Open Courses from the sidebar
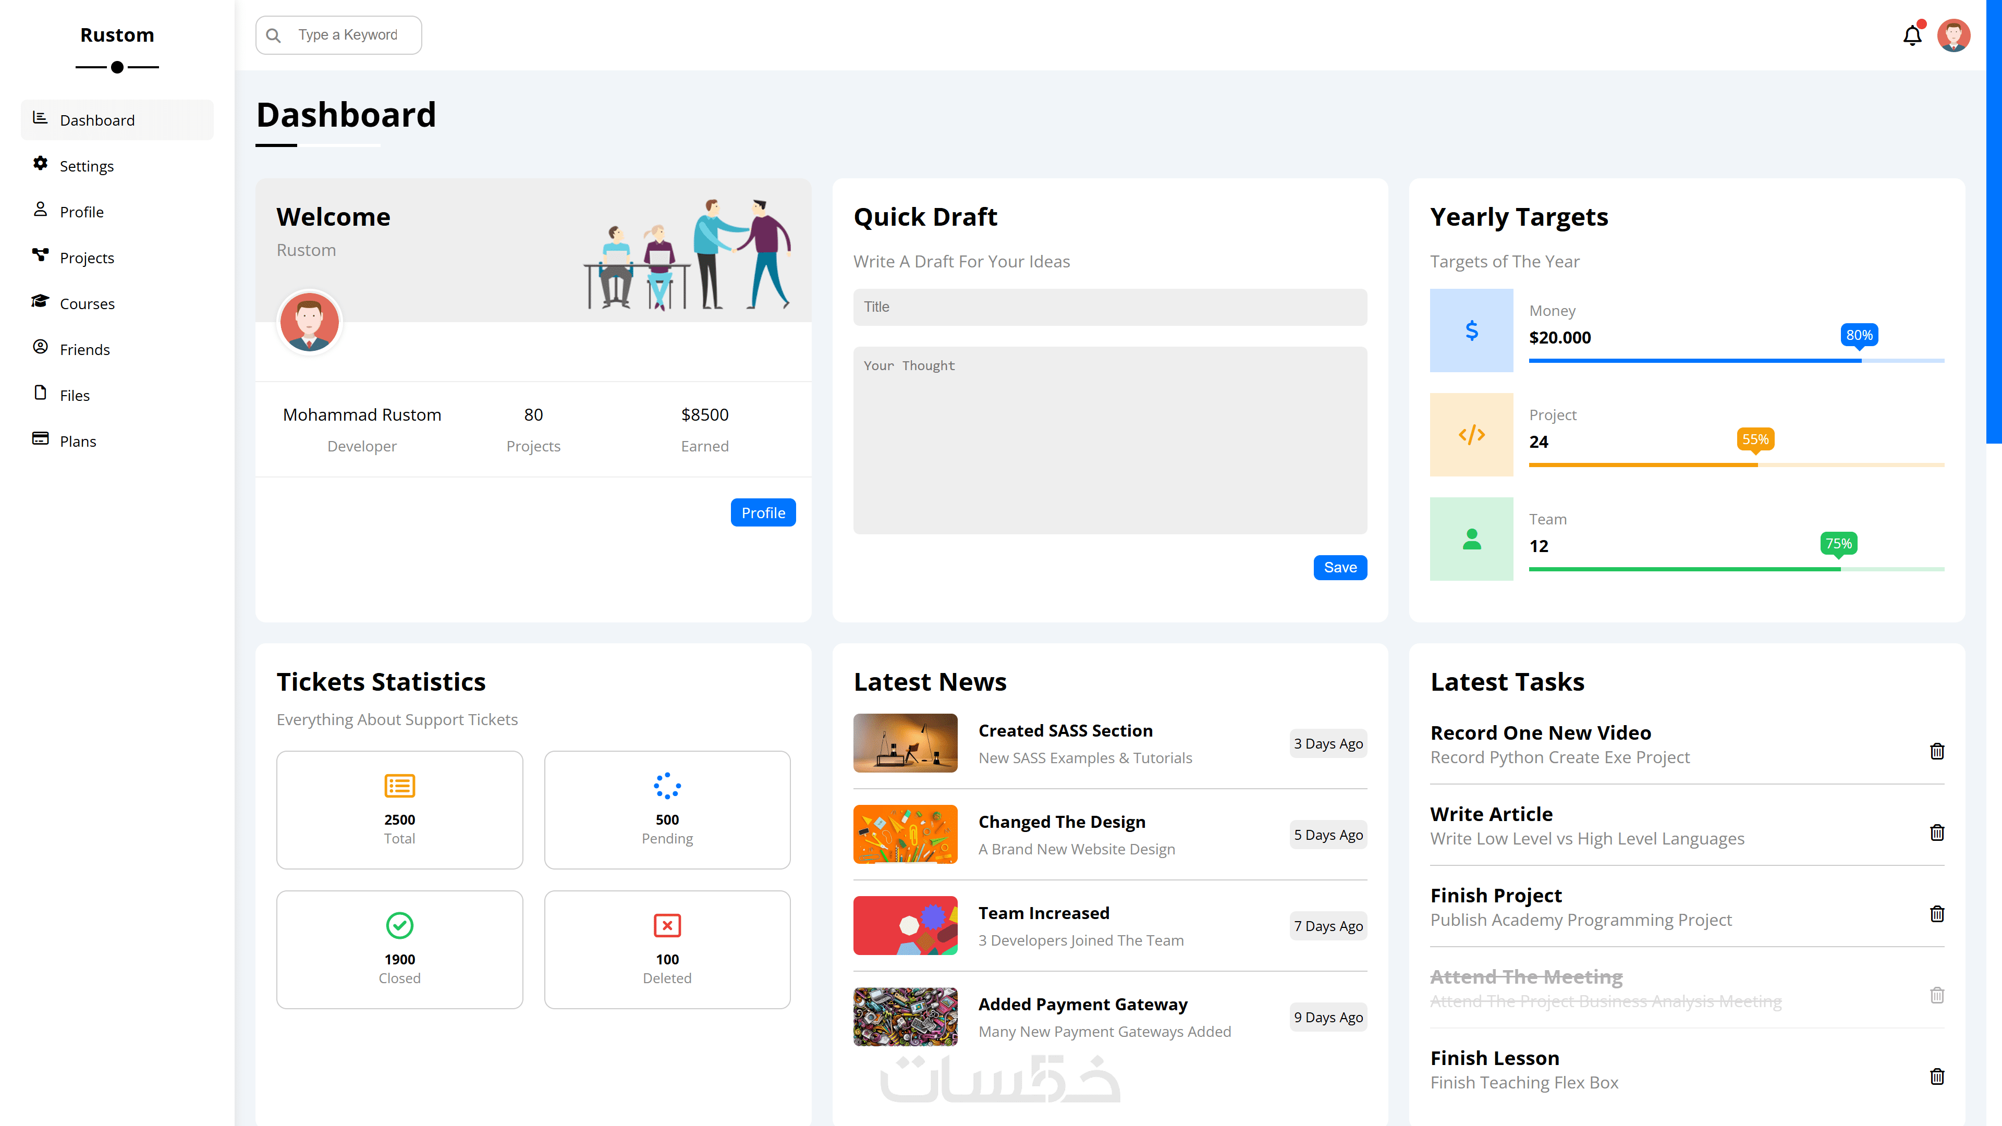This screenshot has height=1126, width=2002. pyautogui.click(x=87, y=304)
